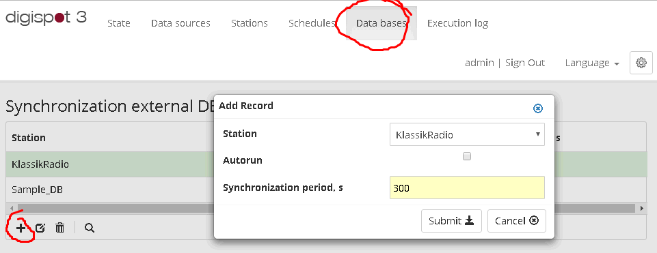Open the Station dropdown showing KlassikRadio
The width and height of the screenshot is (657, 253).
tap(467, 134)
